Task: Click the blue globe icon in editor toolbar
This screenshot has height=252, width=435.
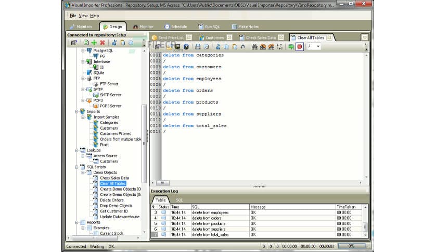Action: [186, 47]
